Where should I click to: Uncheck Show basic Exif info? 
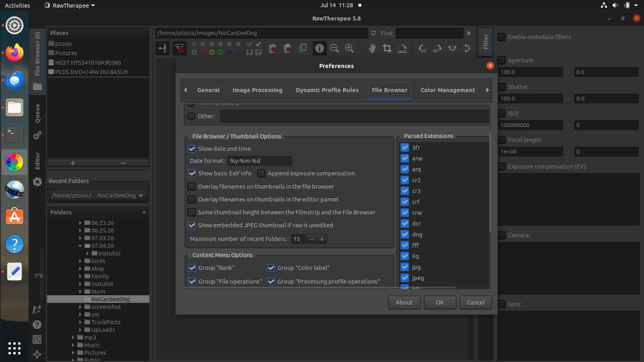click(x=192, y=173)
